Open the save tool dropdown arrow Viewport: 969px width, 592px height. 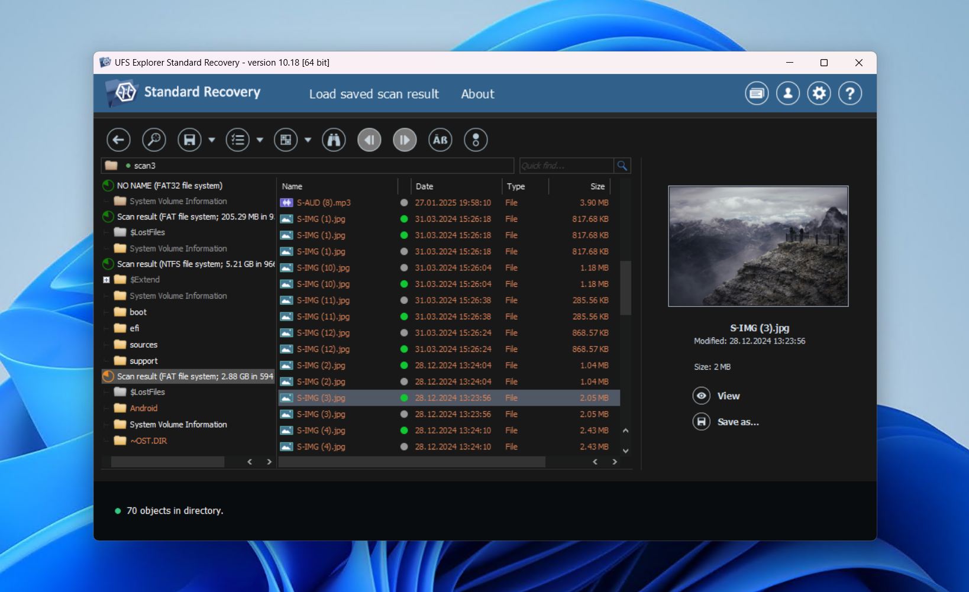(x=211, y=141)
